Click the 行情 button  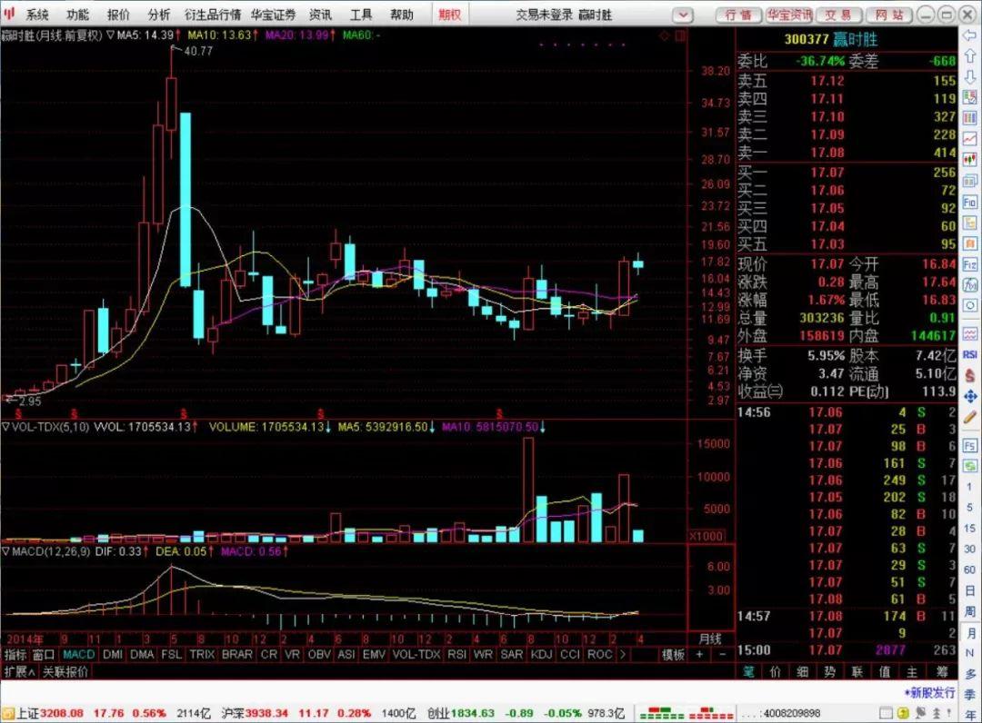pos(738,15)
